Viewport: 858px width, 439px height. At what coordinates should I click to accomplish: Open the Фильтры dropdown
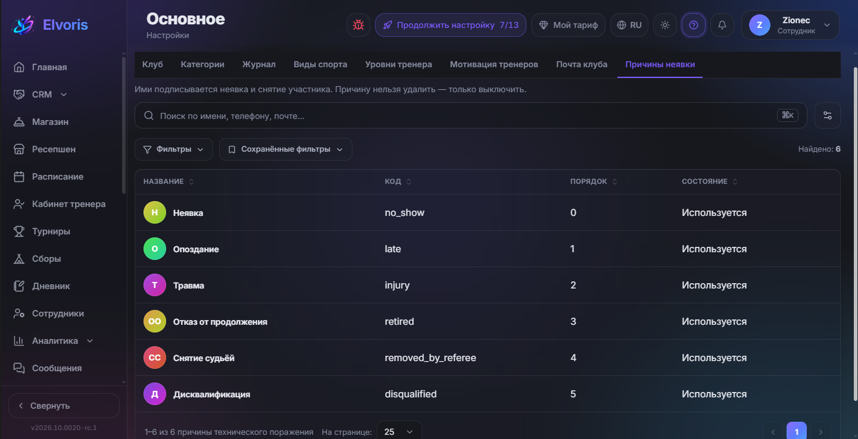(x=174, y=149)
